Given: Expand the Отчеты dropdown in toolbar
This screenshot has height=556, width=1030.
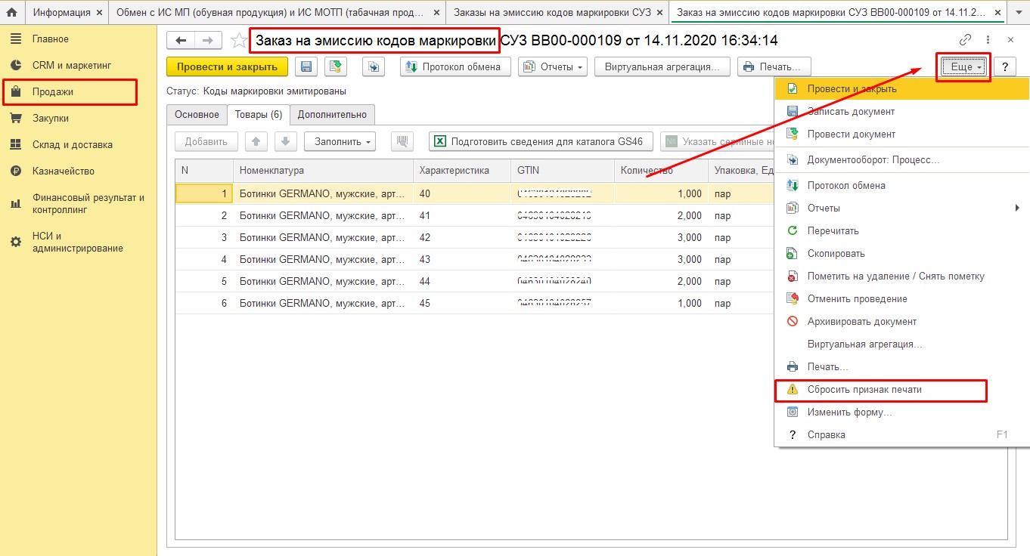Looking at the screenshot, I should pos(553,66).
